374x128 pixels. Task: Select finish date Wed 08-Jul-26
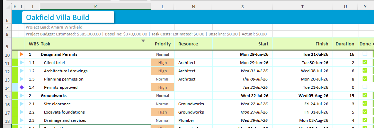302,71
